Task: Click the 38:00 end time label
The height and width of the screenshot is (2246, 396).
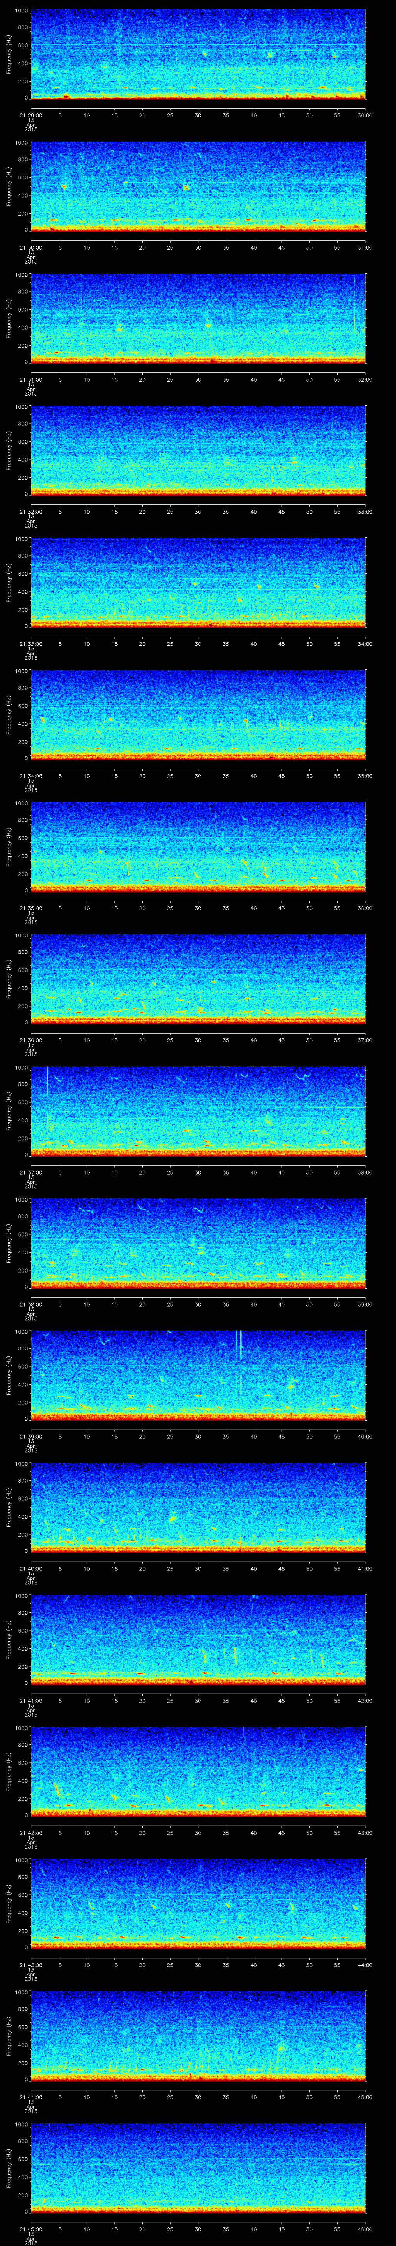Action: point(365,1172)
